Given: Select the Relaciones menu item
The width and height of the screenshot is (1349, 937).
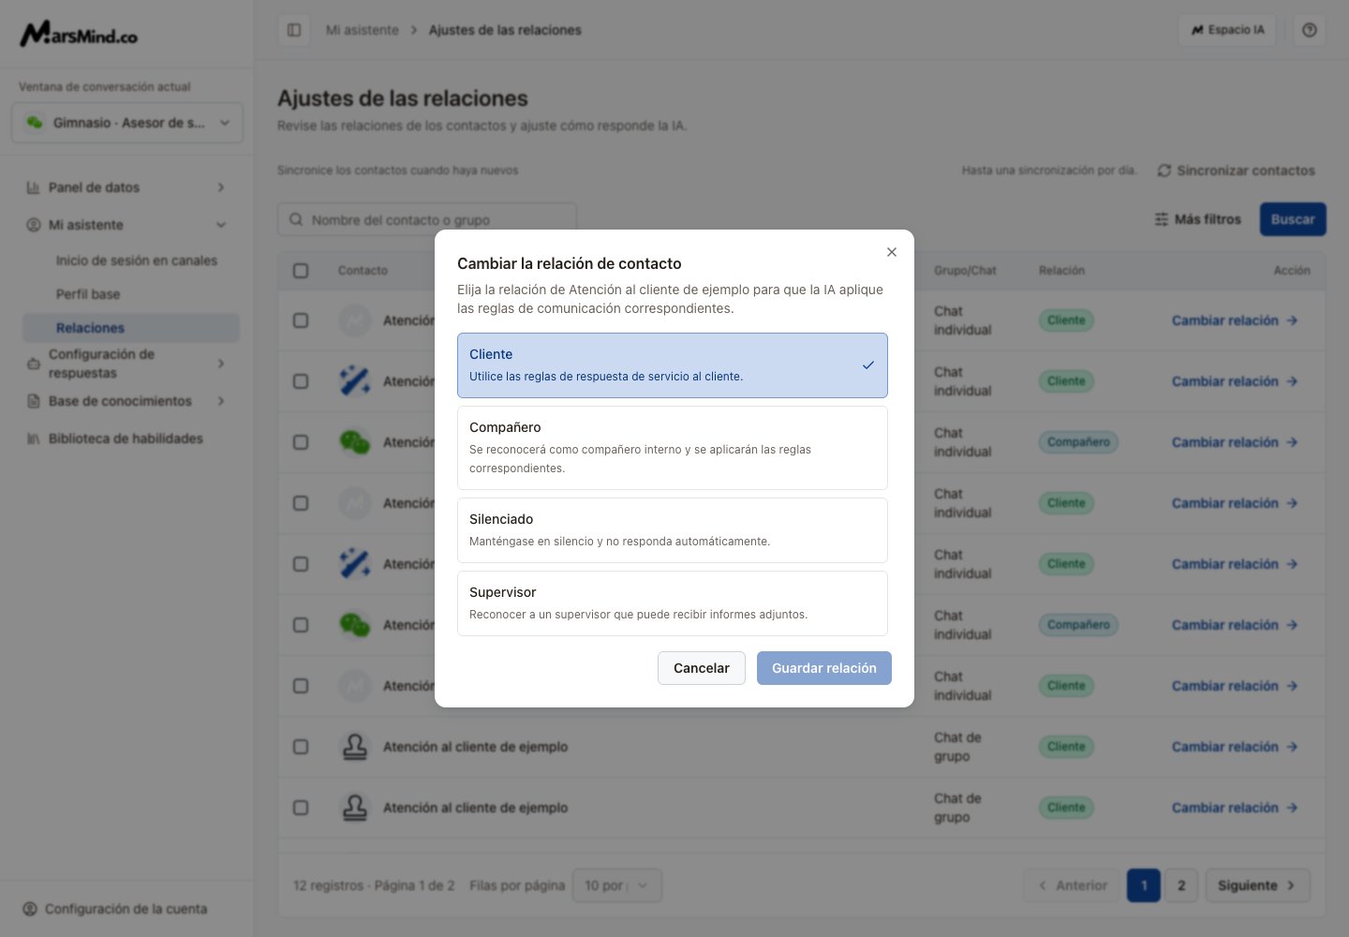Looking at the screenshot, I should point(131,328).
